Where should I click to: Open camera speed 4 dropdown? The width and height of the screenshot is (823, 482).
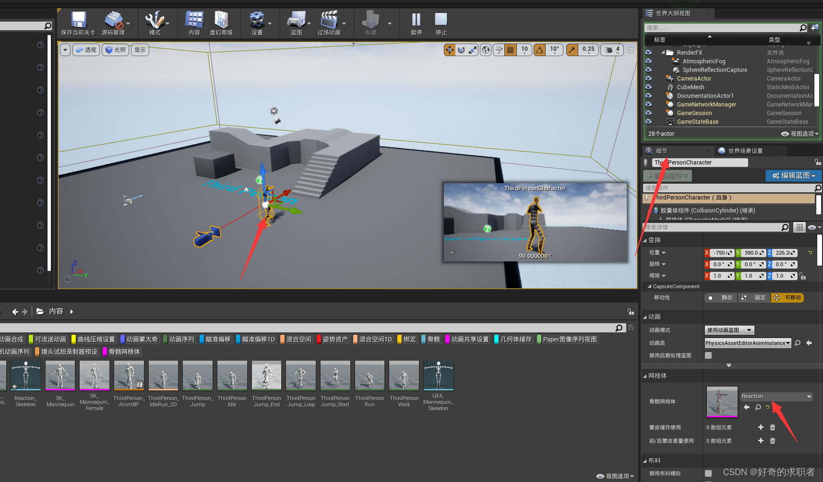point(613,49)
